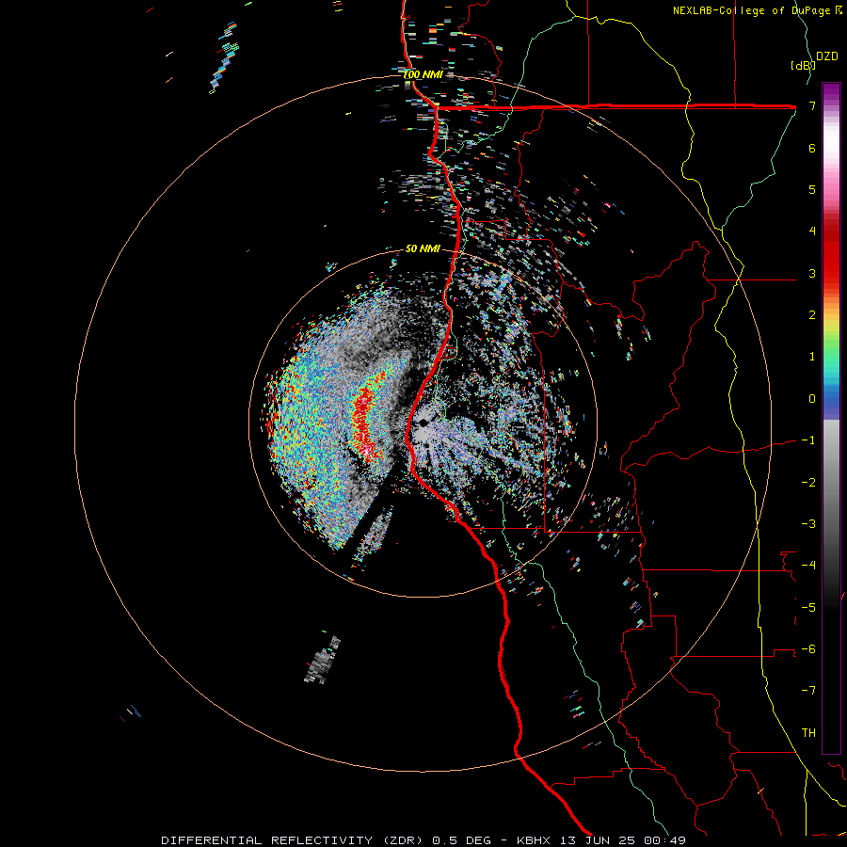Click the -5 value on the scale
Image resolution: width=847 pixels, height=847 pixels.
click(x=808, y=608)
